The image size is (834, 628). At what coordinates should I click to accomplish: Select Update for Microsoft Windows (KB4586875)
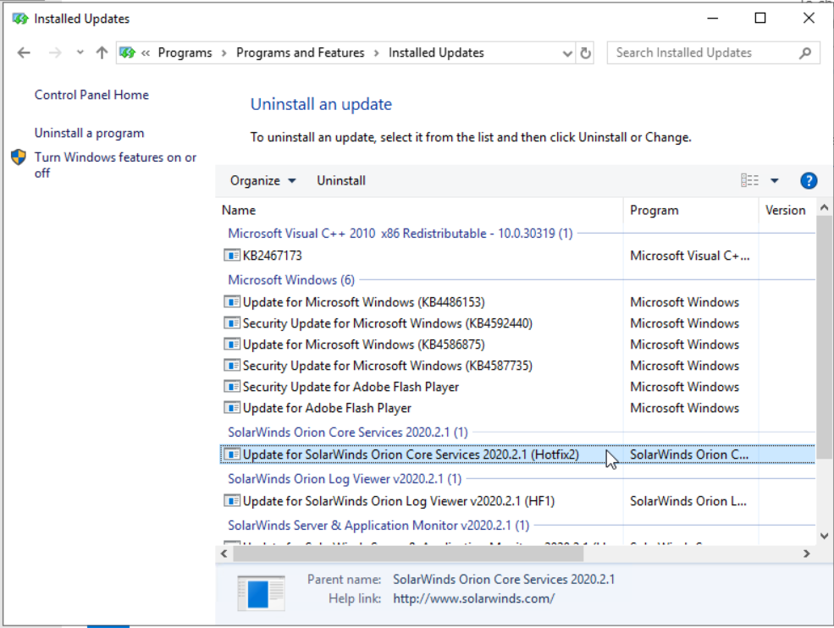[364, 344]
